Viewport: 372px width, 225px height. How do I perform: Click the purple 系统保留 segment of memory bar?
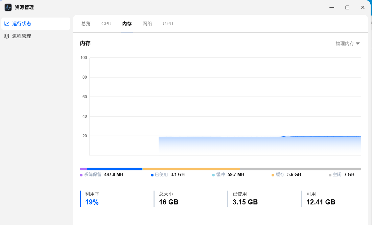[84, 169]
